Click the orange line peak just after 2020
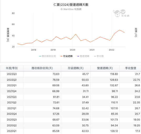Viewport: 141px width, 134px height. click(76, 34)
